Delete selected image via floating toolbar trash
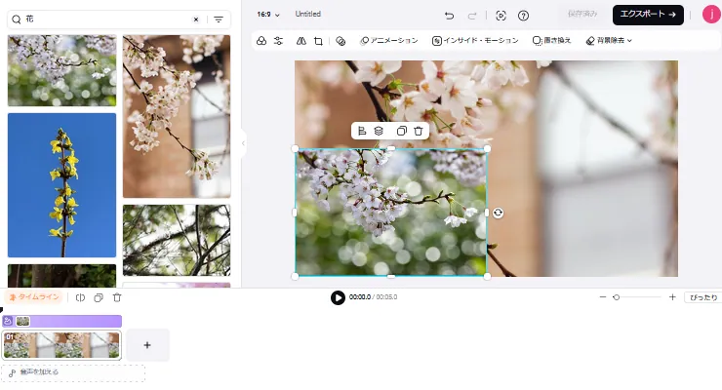 pyautogui.click(x=419, y=131)
